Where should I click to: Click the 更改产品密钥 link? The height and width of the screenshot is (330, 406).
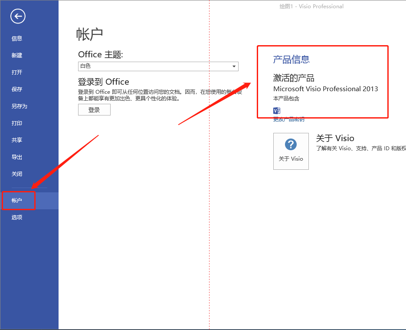click(x=289, y=119)
